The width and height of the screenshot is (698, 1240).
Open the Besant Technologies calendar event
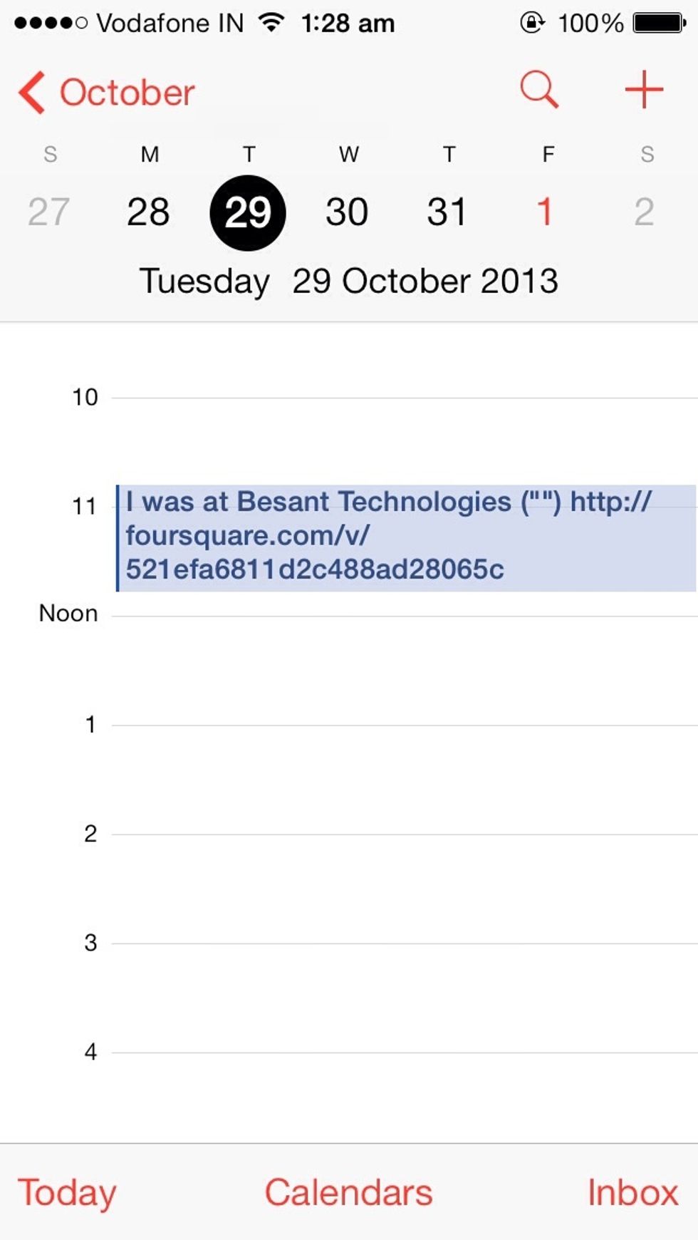(406, 538)
